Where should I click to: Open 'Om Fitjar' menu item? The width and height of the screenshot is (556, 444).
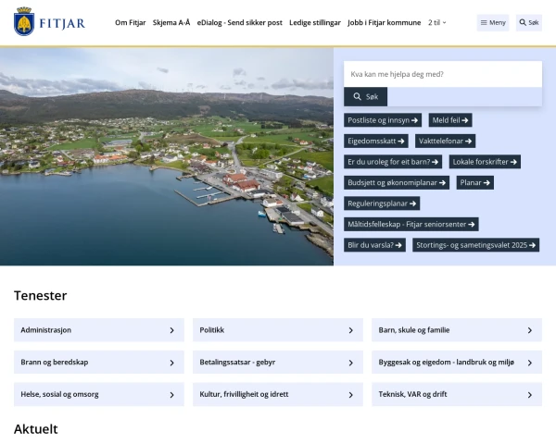click(130, 22)
